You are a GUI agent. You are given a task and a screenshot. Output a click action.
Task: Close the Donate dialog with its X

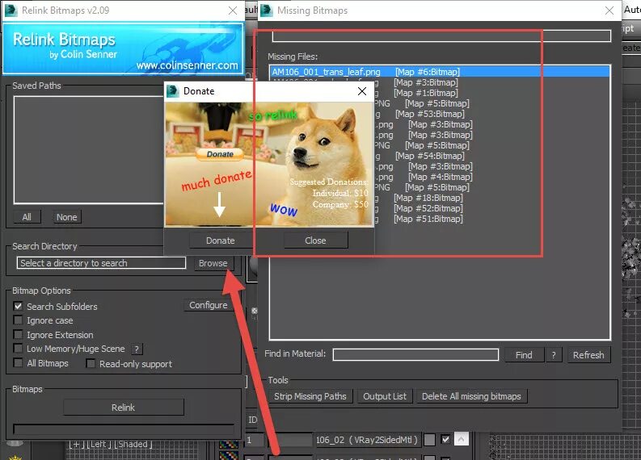(362, 91)
